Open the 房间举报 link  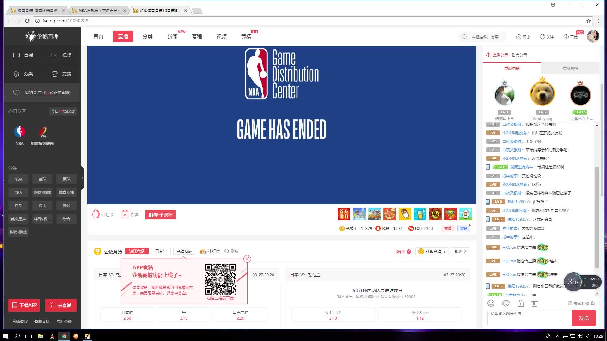(64, 321)
